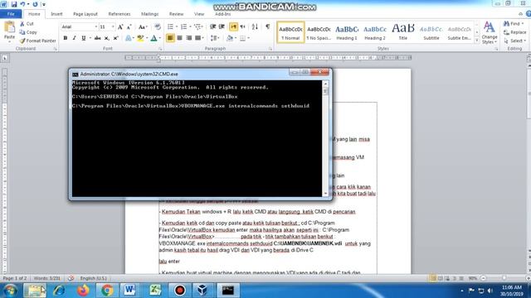This screenshot has width=531, height=298.
Task: Click Undo icon in Quick Access Toolbar
Action: pyautogui.click(x=22, y=4)
